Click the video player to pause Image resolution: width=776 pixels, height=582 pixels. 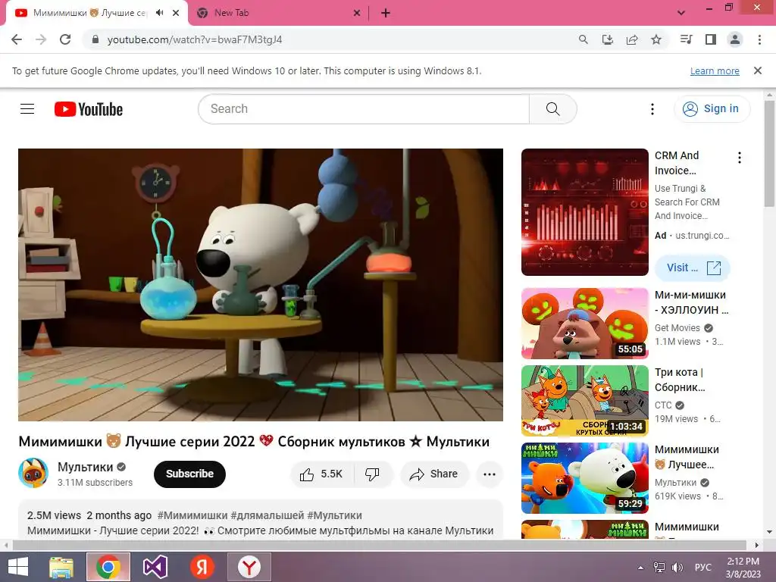[x=261, y=285]
